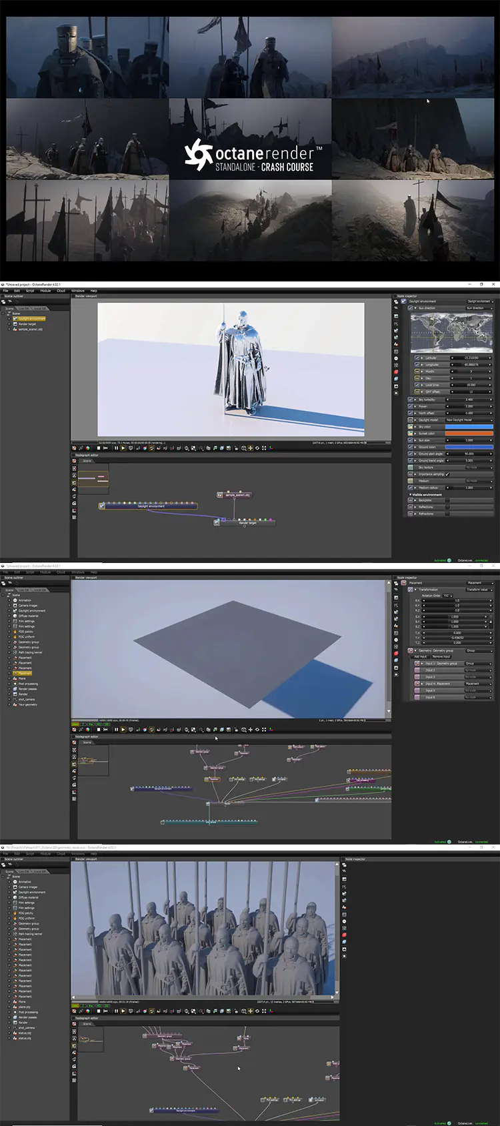Open the Sun direction type dropdown
500x1126 pixels.
479,308
